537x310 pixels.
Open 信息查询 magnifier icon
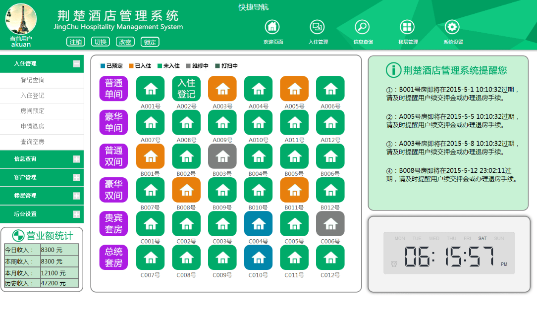(x=362, y=27)
